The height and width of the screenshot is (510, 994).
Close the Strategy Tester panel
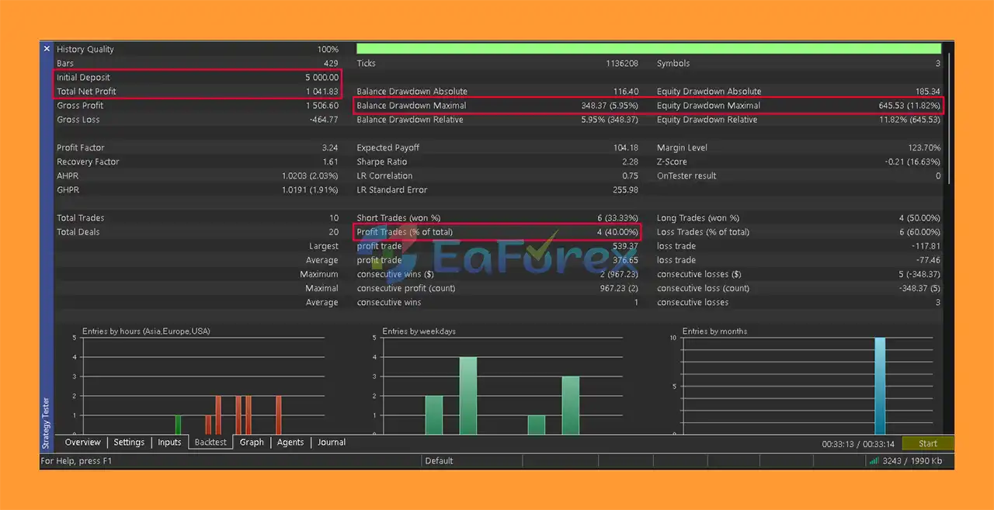[47, 49]
